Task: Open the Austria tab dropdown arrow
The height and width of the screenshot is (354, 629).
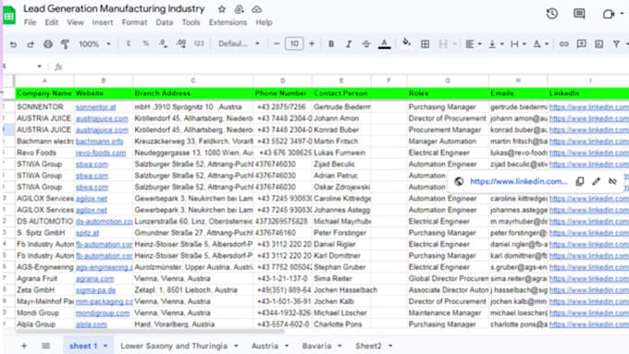Action: (x=287, y=346)
